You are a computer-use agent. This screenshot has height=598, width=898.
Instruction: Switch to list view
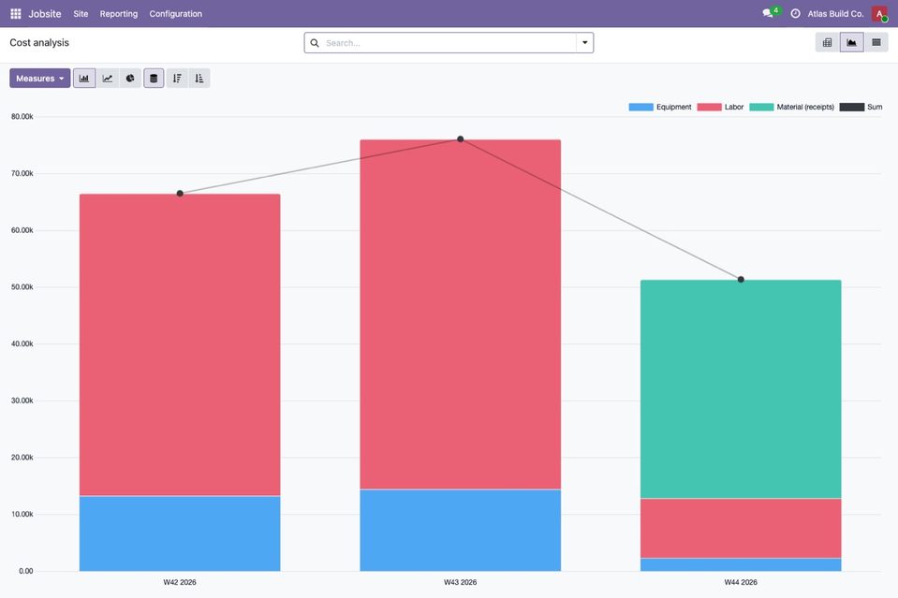tap(876, 42)
